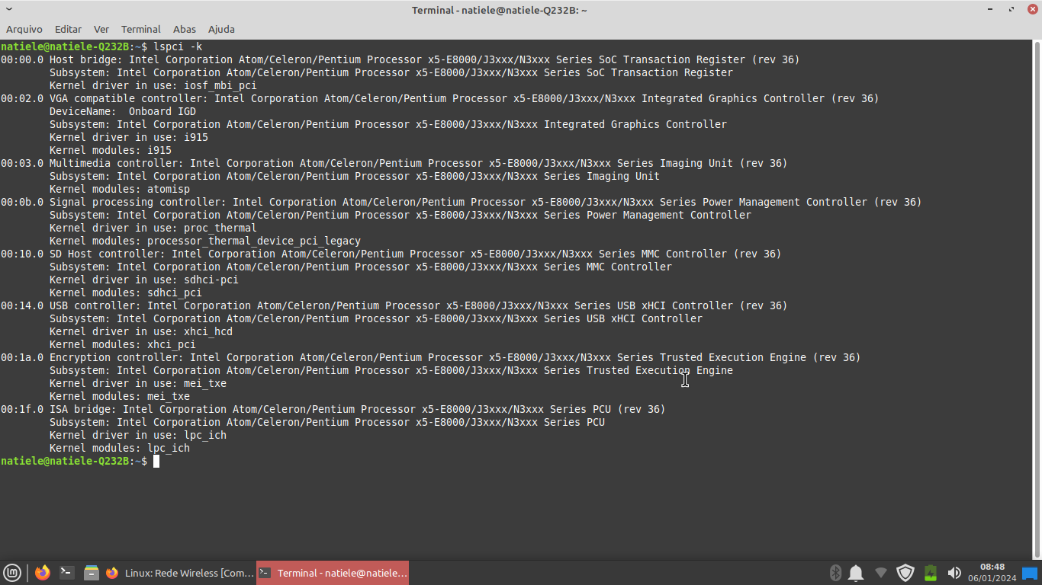Launch Firefox from the panel launcher
Viewport: 1042px width, 585px height.
click(43, 573)
